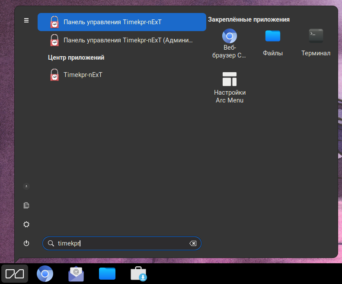Open the software store from taskbar

tap(139, 274)
